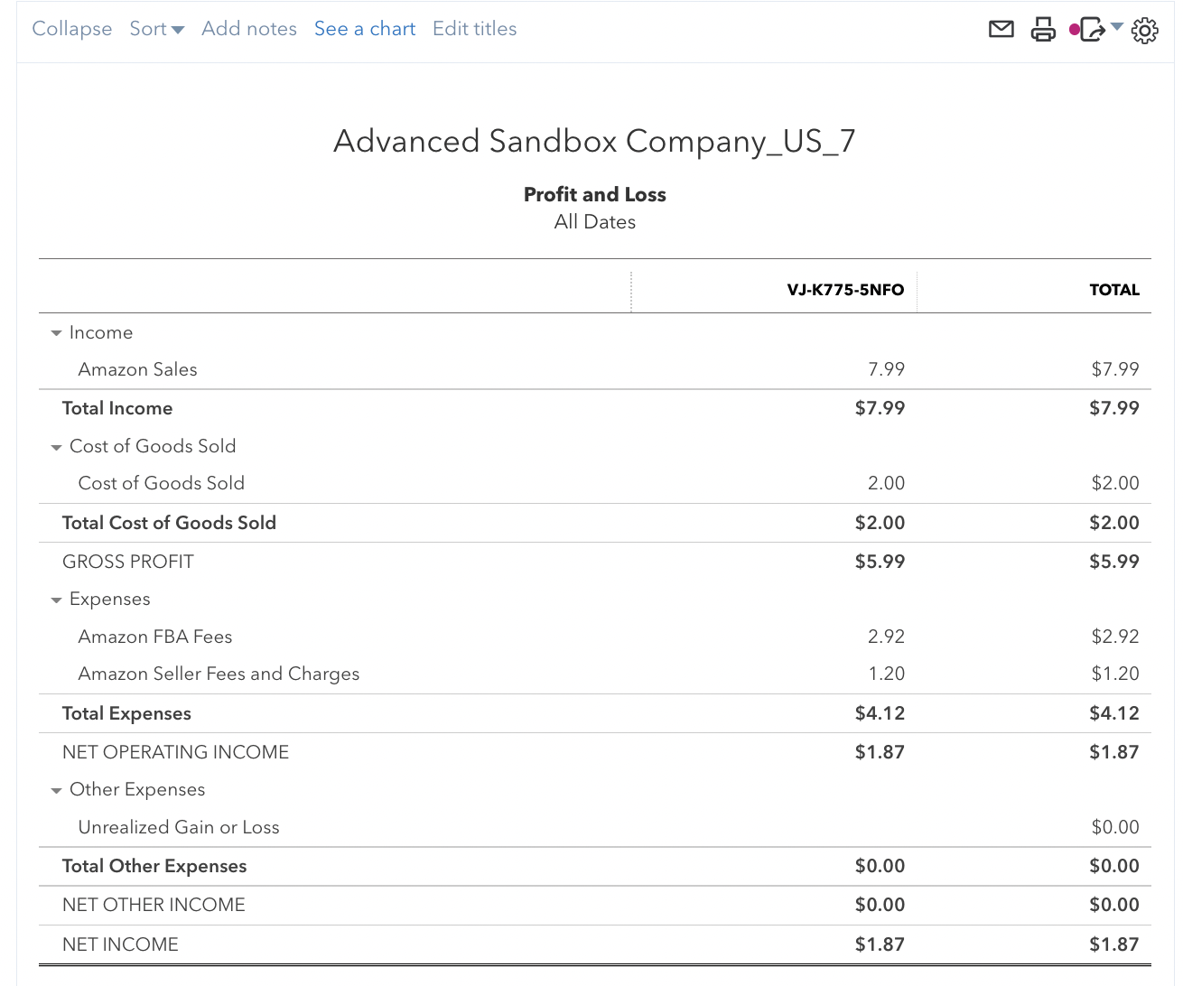
Task: Open the Sort dropdown
Action: tap(156, 29)
